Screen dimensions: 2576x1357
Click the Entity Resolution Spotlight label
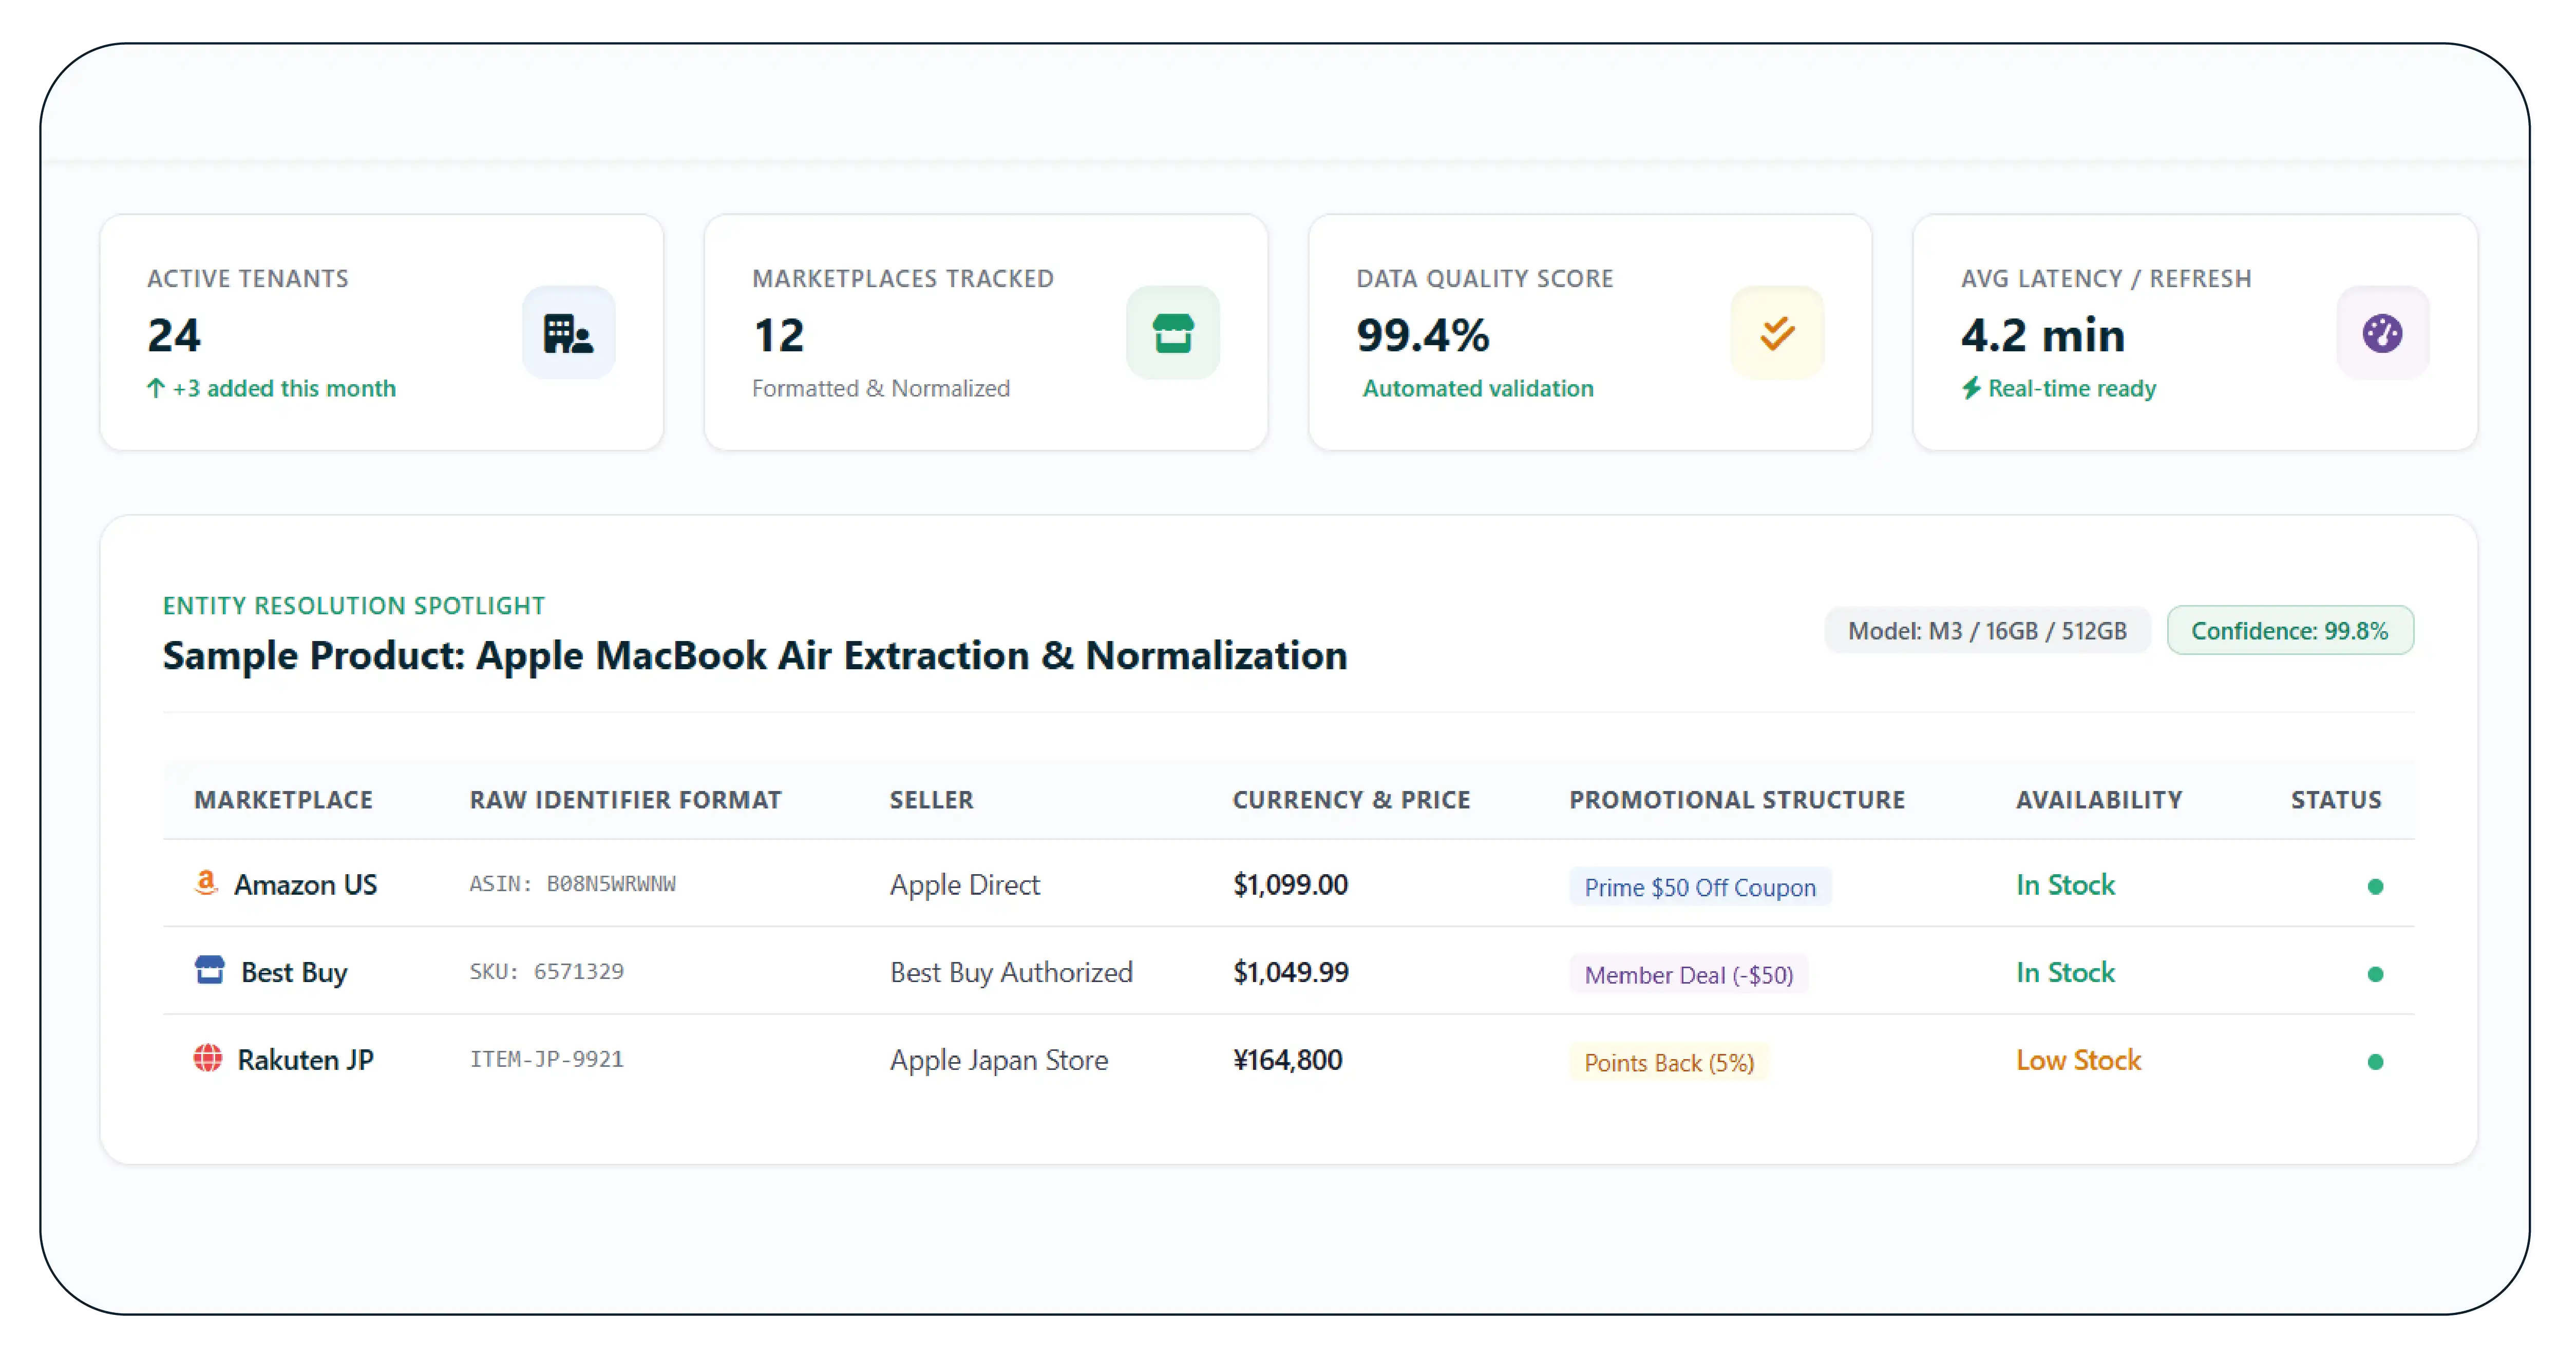(x=354, y=606)
